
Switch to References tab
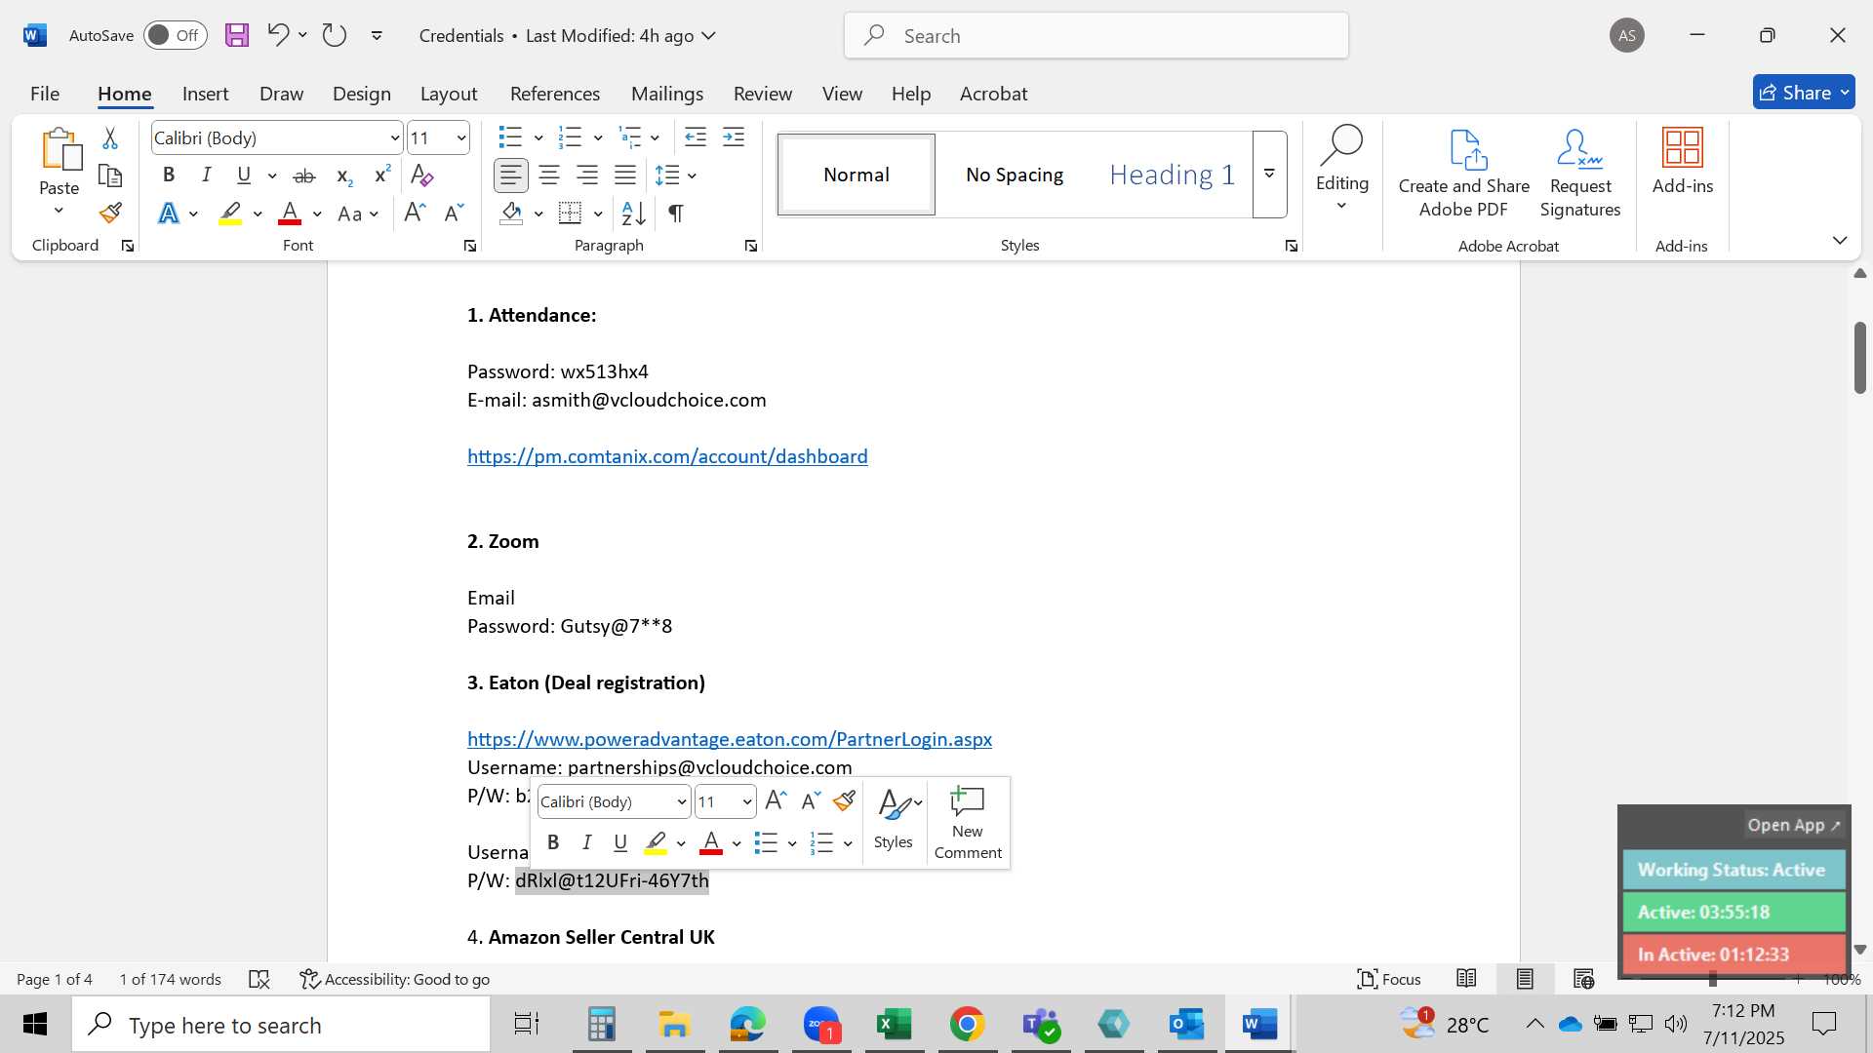[x=555, y=94]
